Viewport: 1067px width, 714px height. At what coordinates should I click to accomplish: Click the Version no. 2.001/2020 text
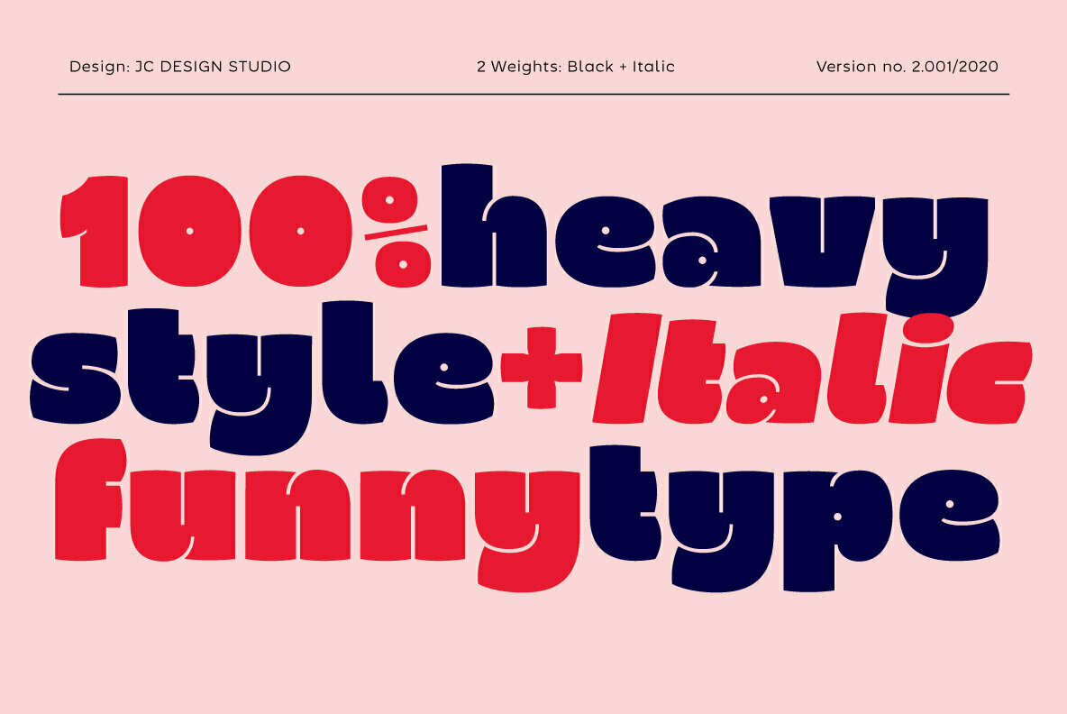(x=907, y=67)
